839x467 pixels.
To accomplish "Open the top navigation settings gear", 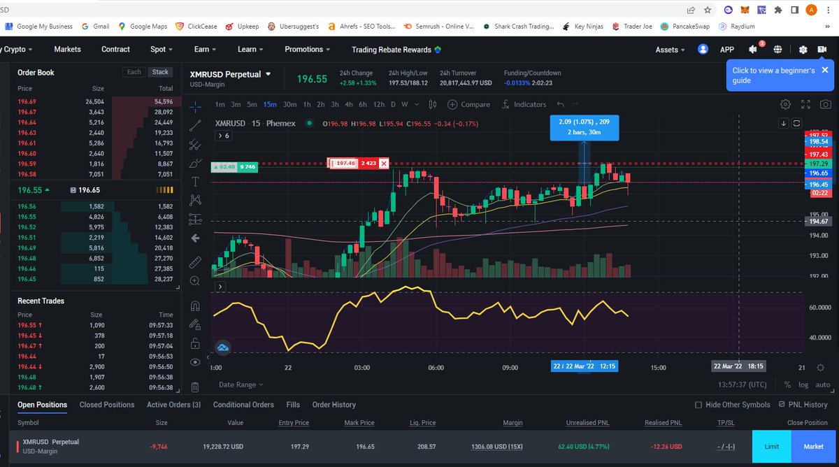I will 803,50.
